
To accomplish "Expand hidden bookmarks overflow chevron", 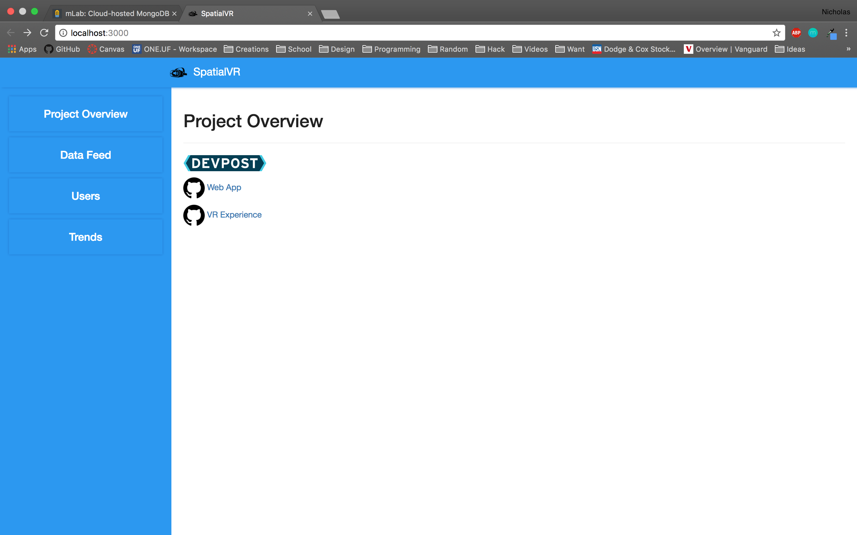I will (x=848, y=49).
